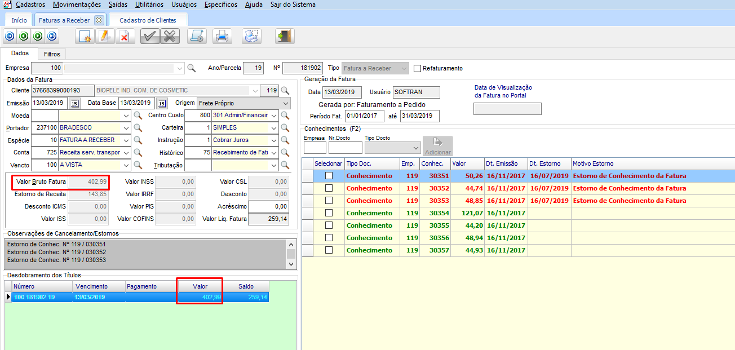Go to the first record

coord(10,37)
